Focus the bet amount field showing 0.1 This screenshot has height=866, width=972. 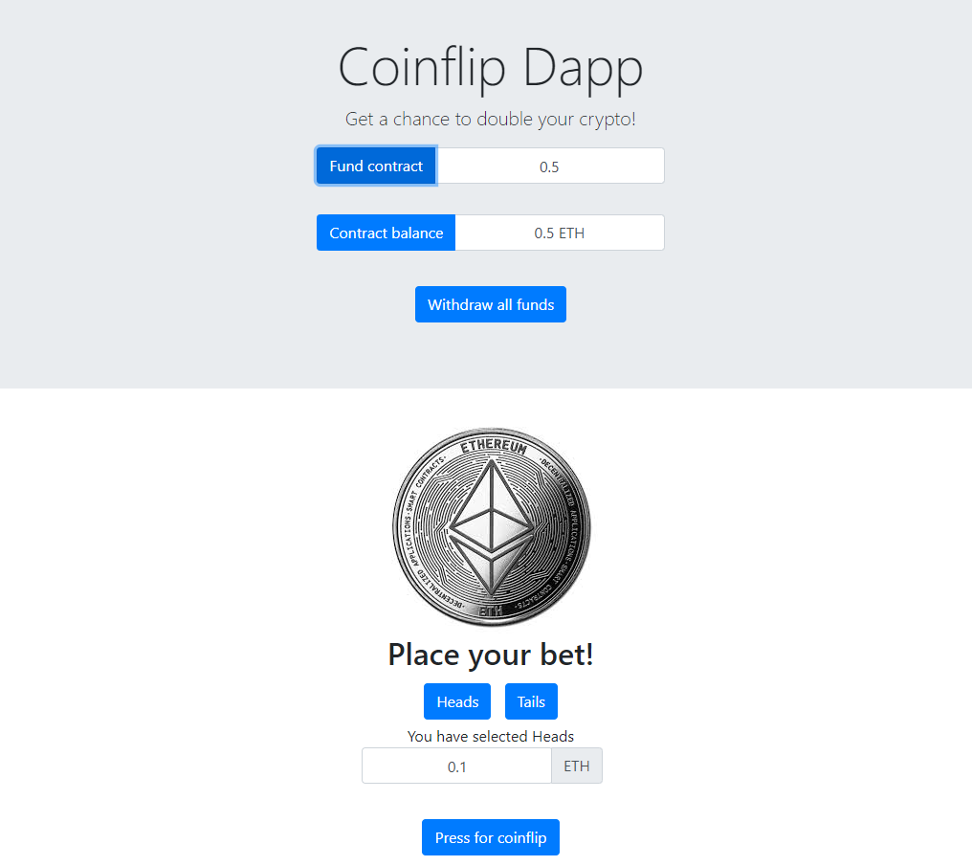coord(457,766)
